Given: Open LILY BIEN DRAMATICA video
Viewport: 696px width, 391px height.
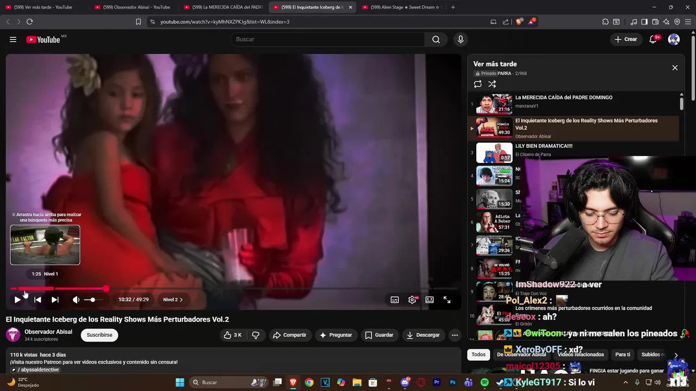Looking at the screenshot, I should [544, 146].
